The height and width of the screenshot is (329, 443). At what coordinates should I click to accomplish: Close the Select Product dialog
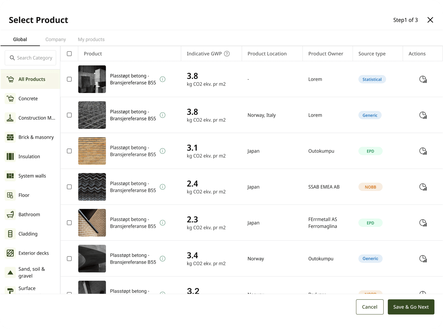pyautogui.click(x=430, y=20)
